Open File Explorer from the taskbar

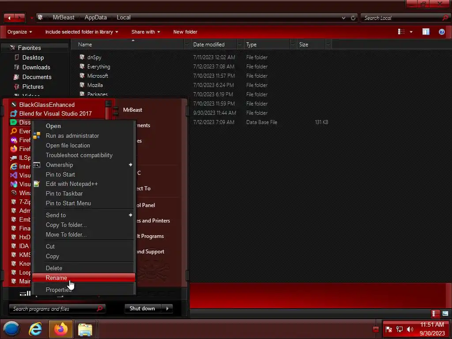85,329
